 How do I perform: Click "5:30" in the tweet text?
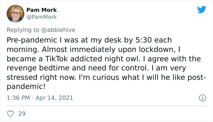[144, 40]
